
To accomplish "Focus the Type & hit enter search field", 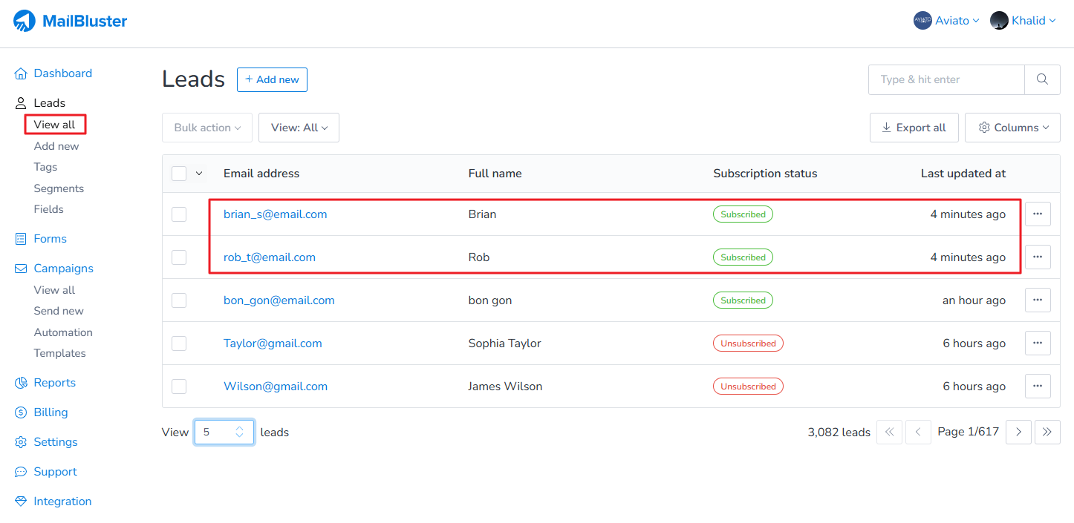I will point(946,79).
